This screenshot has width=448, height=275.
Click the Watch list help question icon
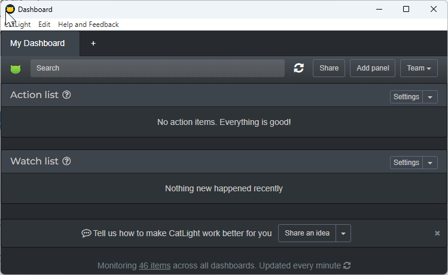(67, 161)
